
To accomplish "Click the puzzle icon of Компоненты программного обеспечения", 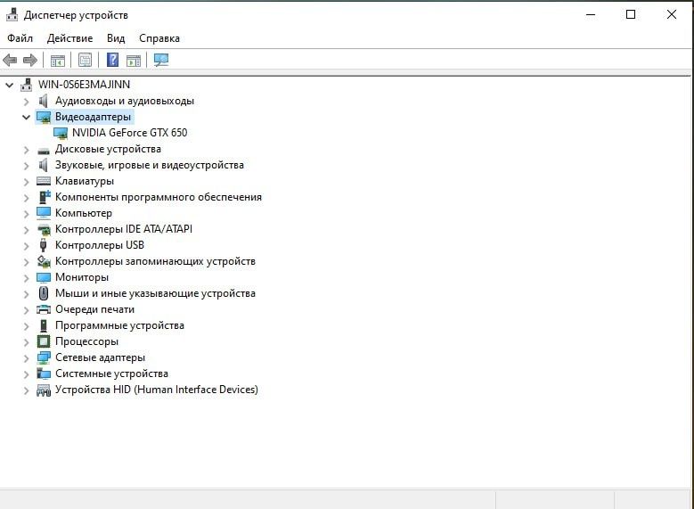I will 45,197.
